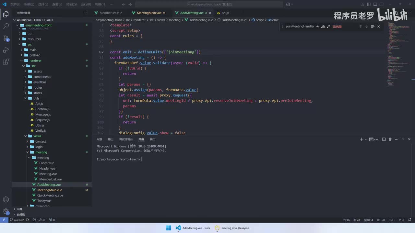The image size is (415, 233).
Task: Go to next match in find widget
Action: point(367,27)
